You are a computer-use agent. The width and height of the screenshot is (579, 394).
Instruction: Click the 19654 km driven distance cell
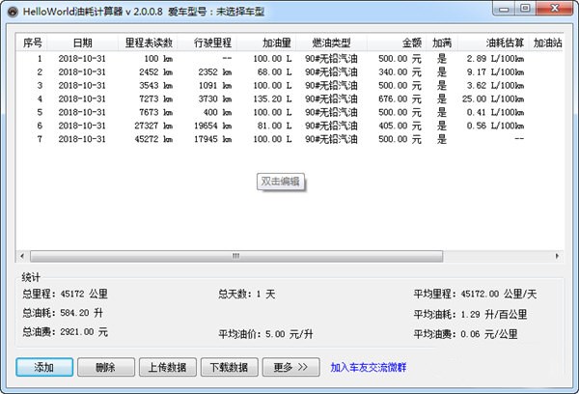pyautogui.click(x=212, y=126)
